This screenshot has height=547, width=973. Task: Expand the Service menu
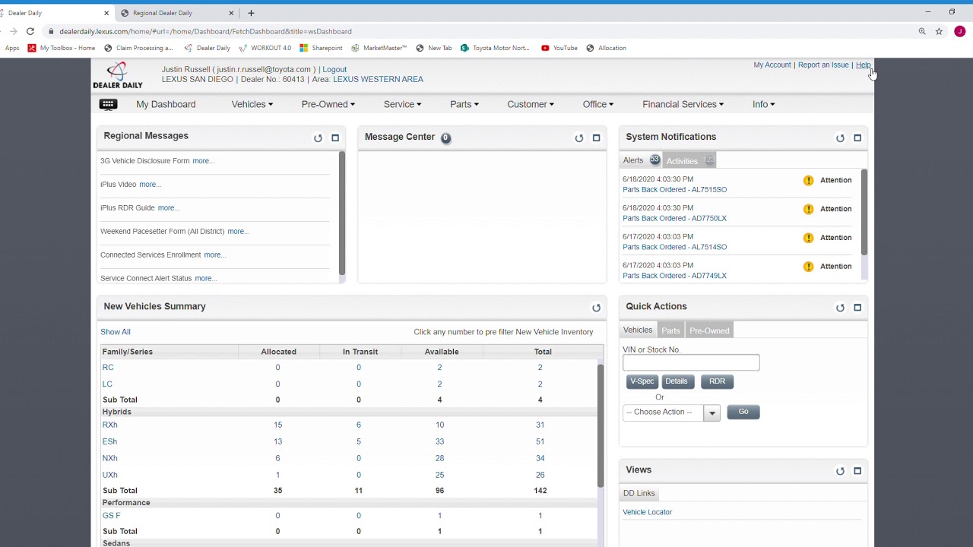tap(403, 104)
